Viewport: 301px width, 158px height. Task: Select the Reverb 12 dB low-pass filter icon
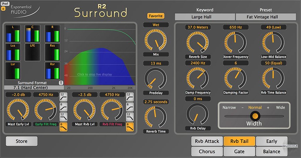tap(130, 117)
